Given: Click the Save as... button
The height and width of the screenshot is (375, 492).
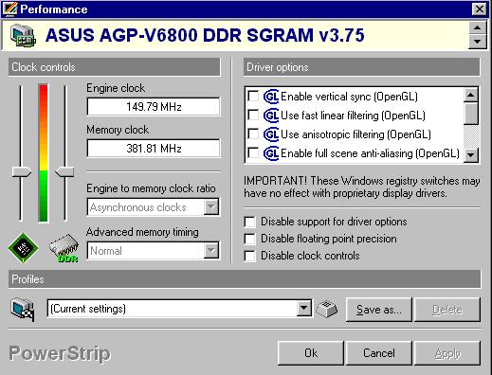Looking at the screenshot, I should [379, 310].
